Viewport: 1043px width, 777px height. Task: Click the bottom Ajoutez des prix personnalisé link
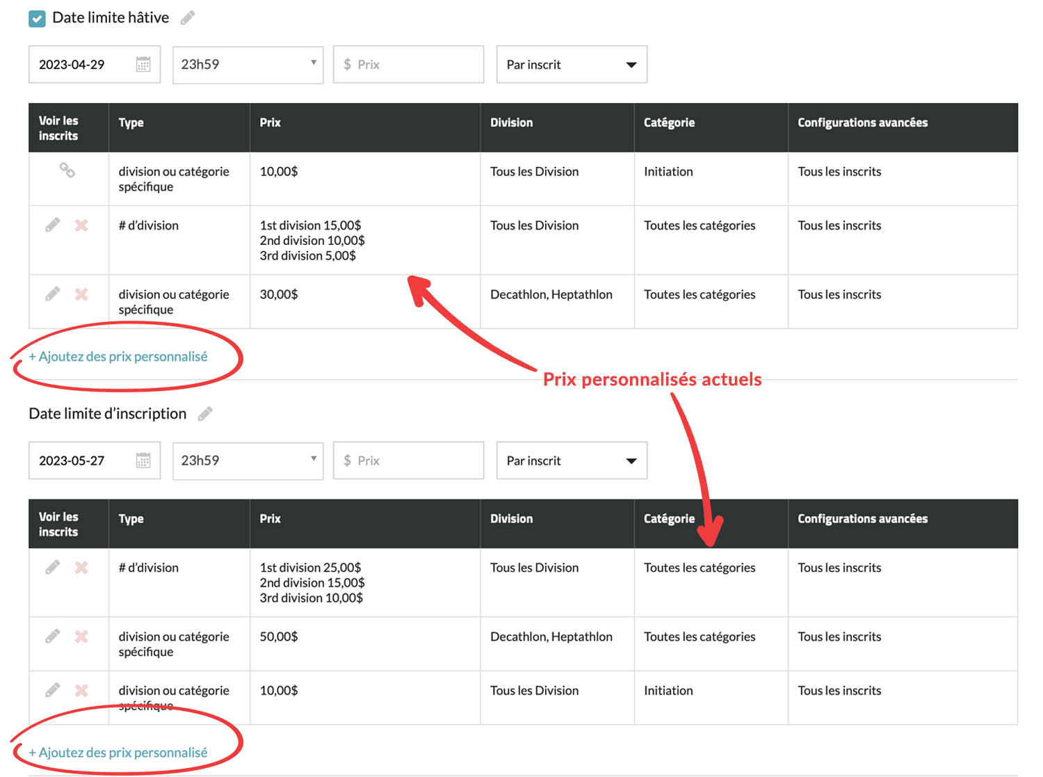tap(118, 753)
